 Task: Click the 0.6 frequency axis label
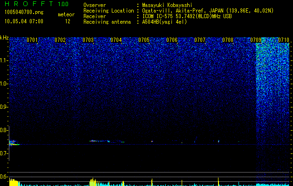click(3, 177)
